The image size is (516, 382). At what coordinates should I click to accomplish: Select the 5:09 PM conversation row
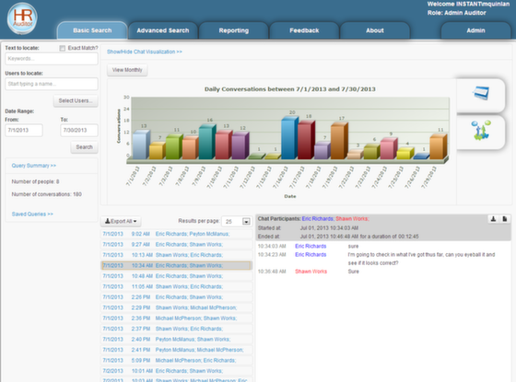coord(177,360)
